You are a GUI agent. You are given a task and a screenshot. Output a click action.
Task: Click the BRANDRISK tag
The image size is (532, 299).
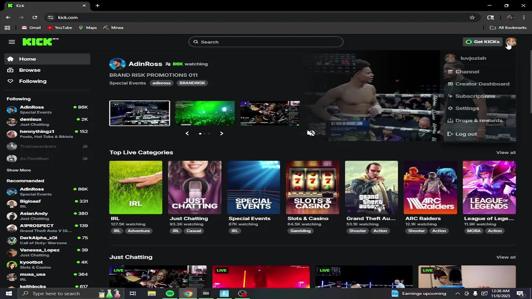(192, 83)
